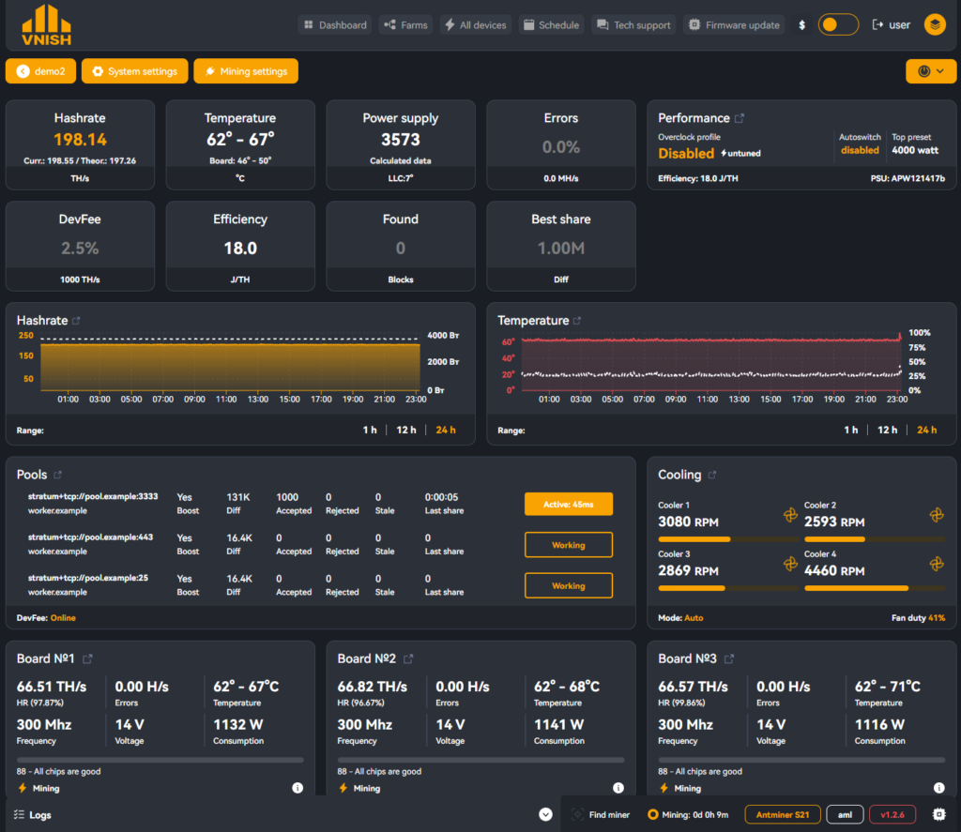
Task: Click the dollar sign currency icon
Action: [801, 25]
